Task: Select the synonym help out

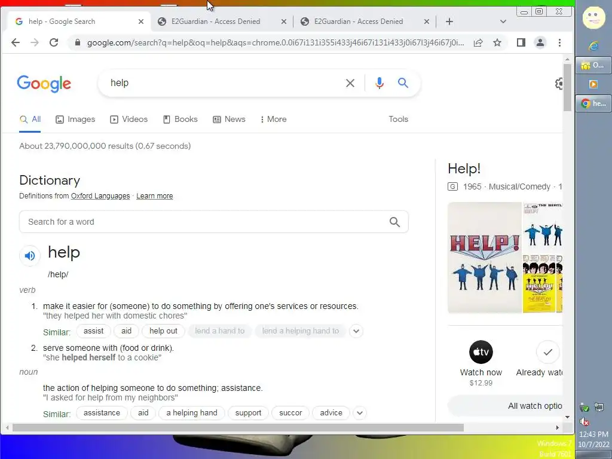Action: click(163, 331)
